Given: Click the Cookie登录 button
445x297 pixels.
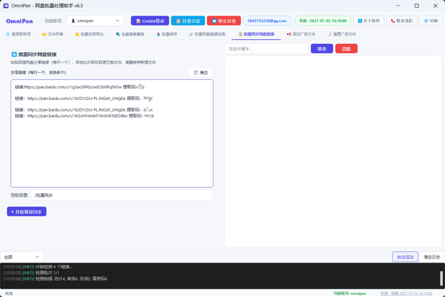Looking at the screenshot, I should coord(150,21).
